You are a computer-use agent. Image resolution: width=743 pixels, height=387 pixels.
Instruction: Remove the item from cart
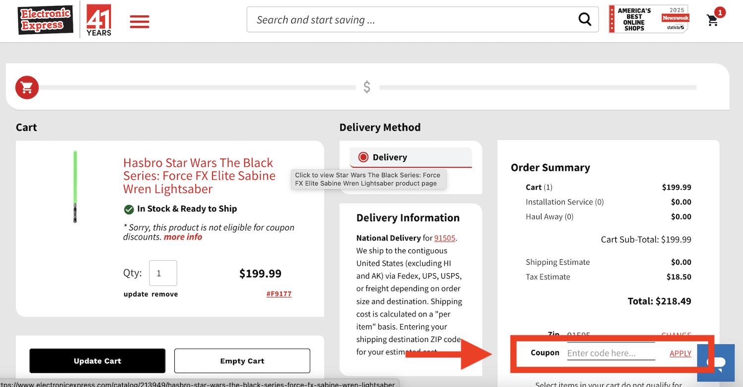click(164, 294)
